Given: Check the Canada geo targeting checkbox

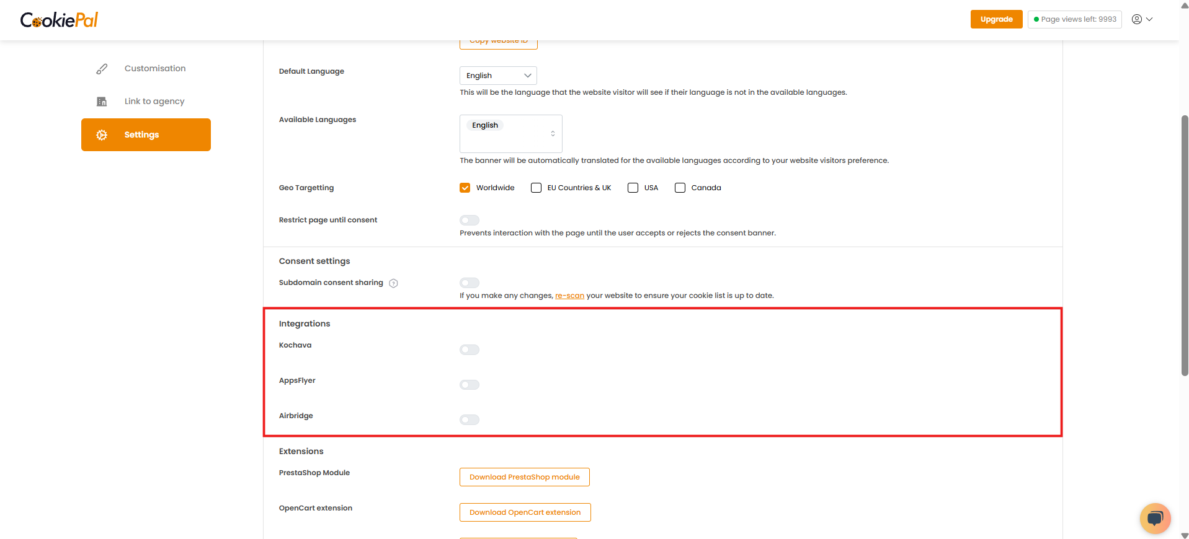Looking at the screenshot, I should point(680,188).
